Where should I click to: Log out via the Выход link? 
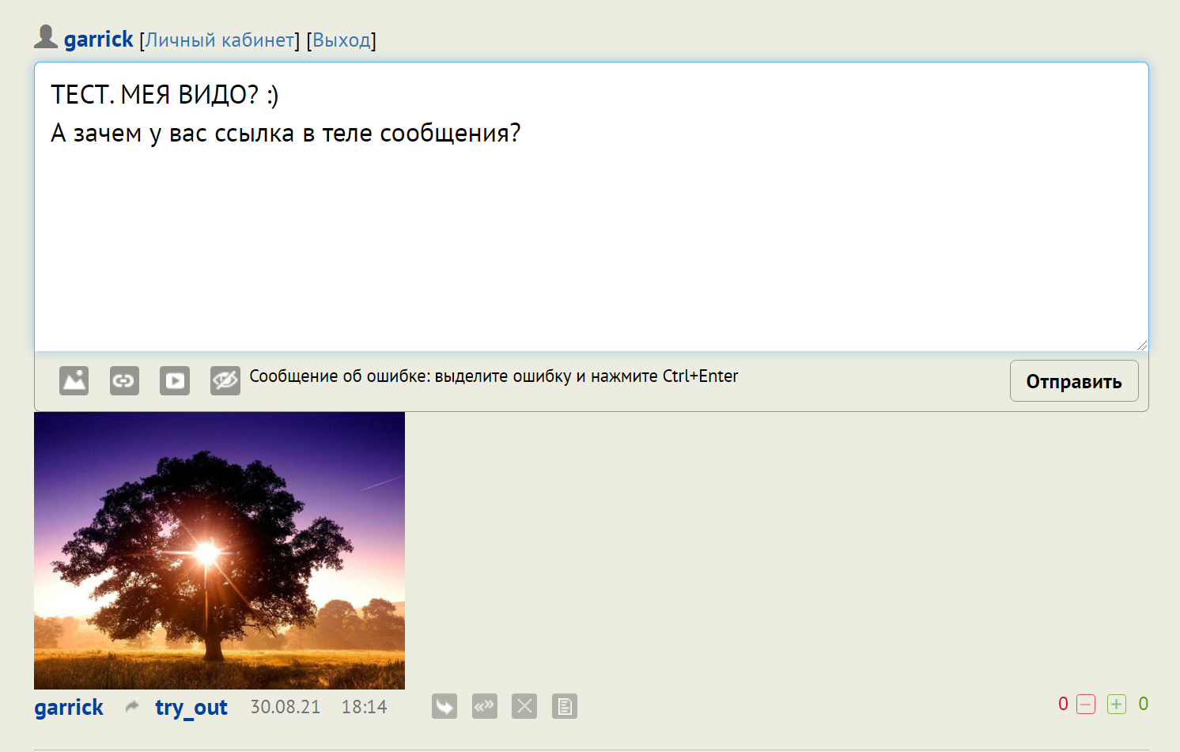tap(342, 40)
